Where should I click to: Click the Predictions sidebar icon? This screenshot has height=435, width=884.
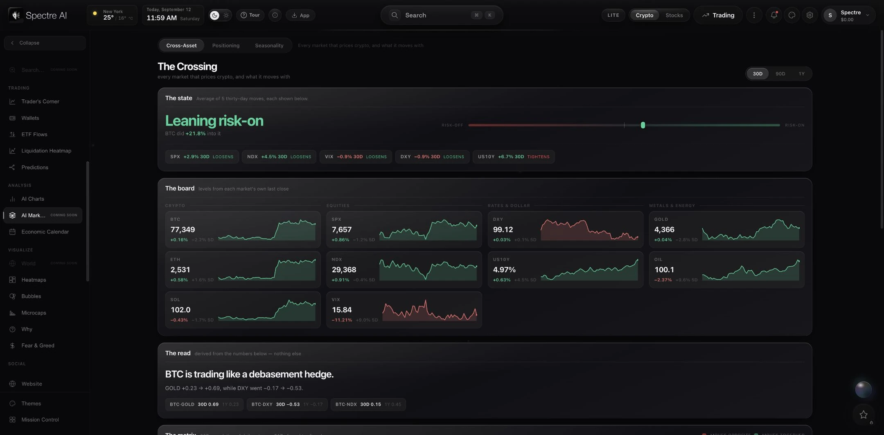pyautogui.click(x=12, y=167)
